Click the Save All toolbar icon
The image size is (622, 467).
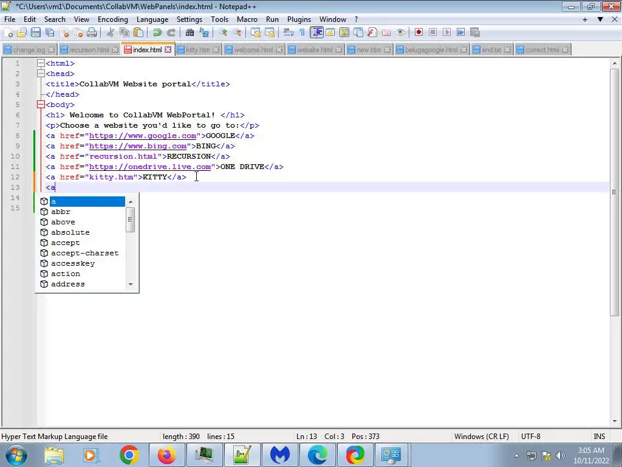pyautogui.click(x=50, y=33)
